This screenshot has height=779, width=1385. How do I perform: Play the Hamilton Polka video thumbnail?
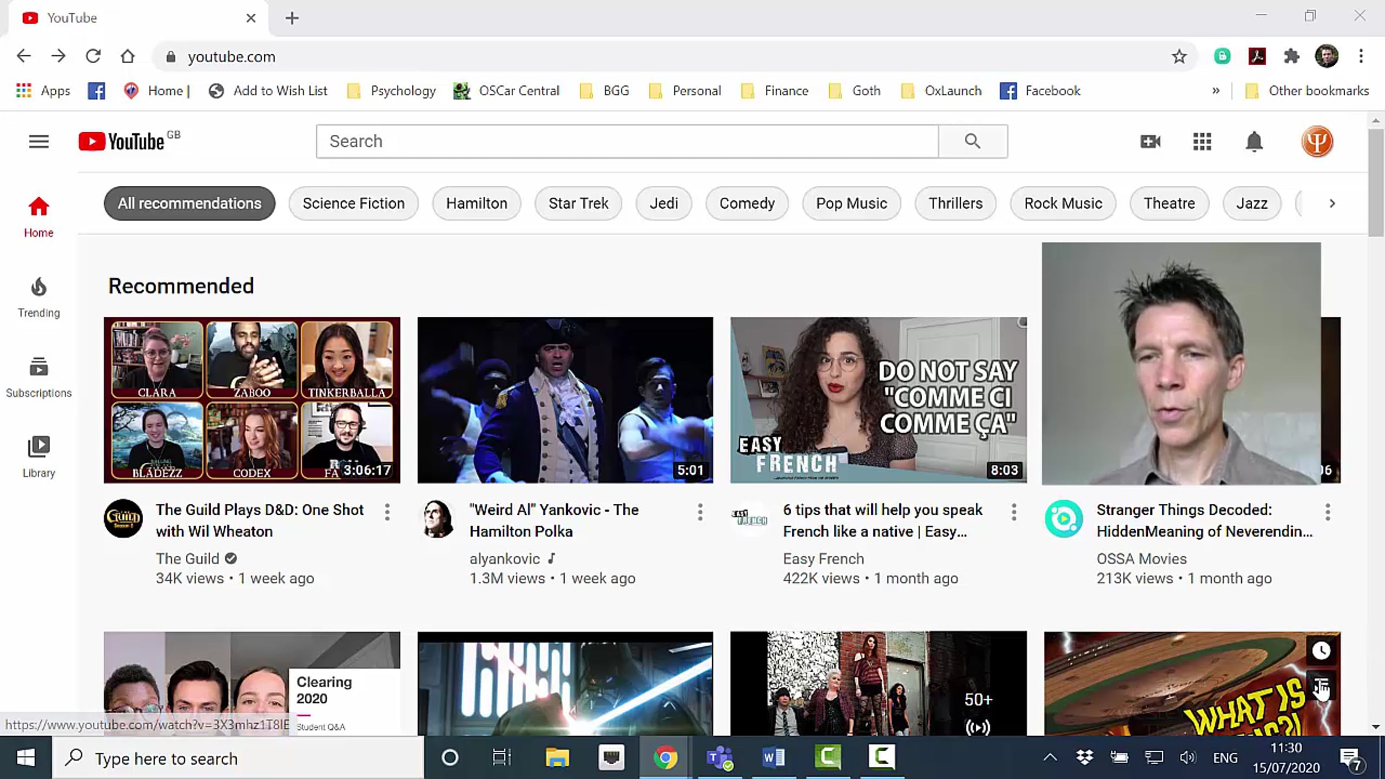(x=565, y=400)
